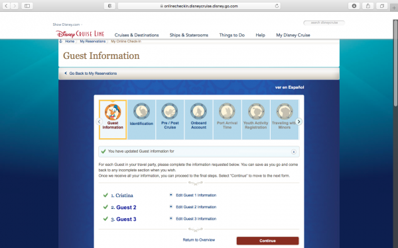
Task: Click the anchor icon in the breadcrumb
Action: [x=60, y=41]
